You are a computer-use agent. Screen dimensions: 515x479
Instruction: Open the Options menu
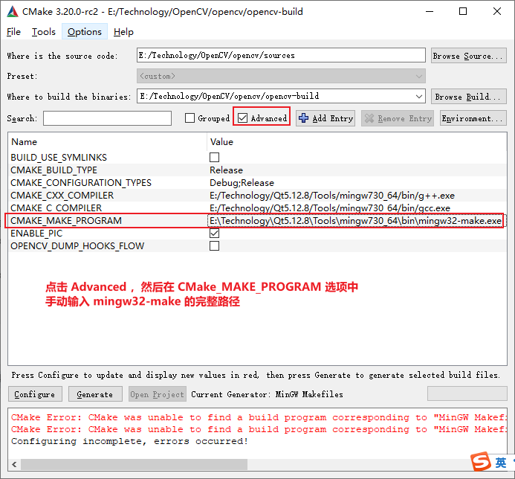tap(85, 32)
